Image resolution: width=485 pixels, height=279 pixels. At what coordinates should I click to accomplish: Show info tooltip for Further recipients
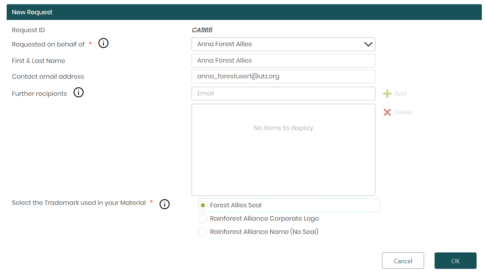click(x=78, y=93)
